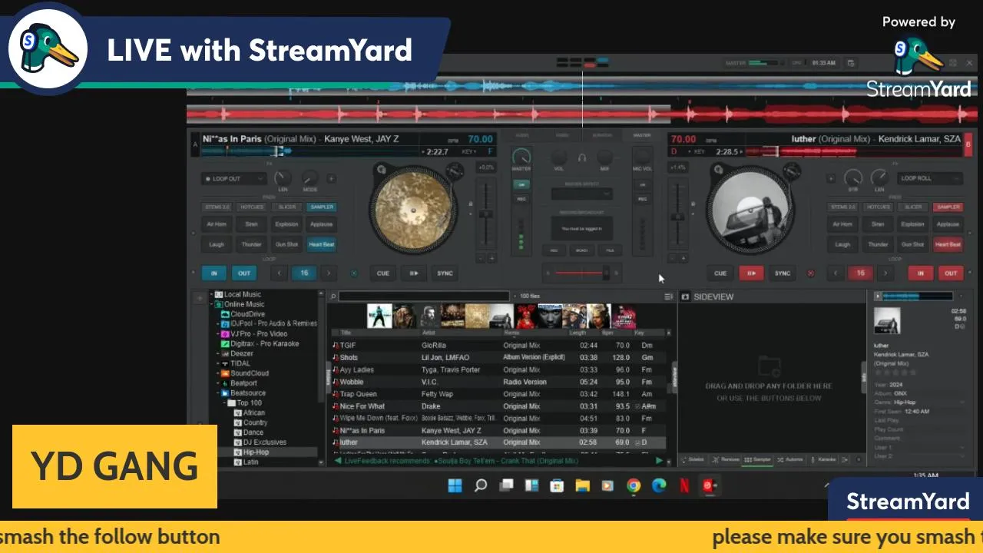This screenshot has height=553, width=983.
Task: Click the Sideview panel icon
Action: (x=685, y=296)
